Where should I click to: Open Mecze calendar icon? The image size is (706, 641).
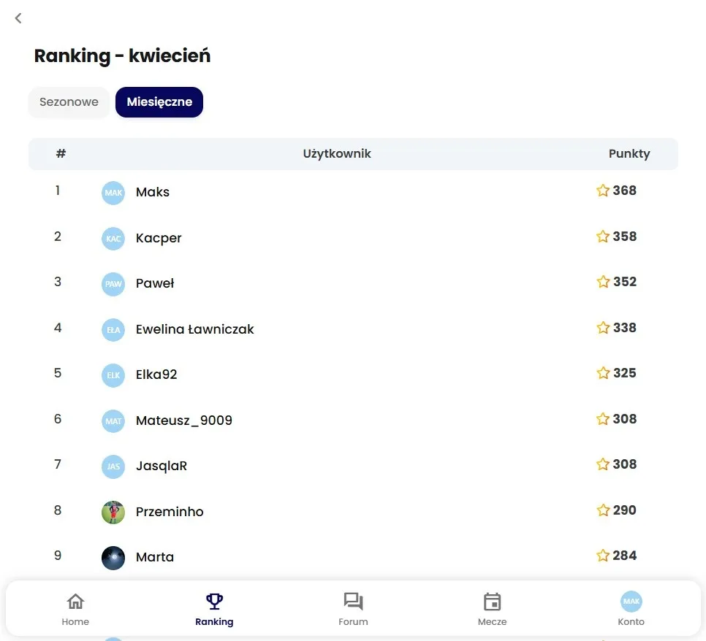point(492,602)
